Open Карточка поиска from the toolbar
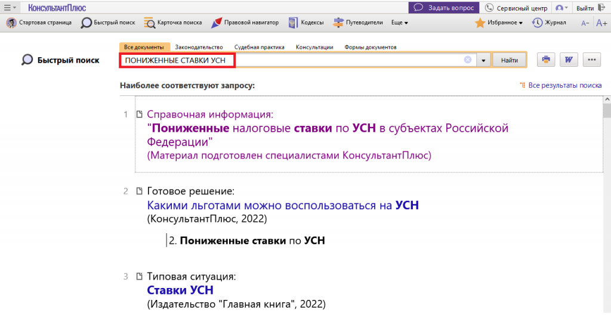This screenshot has height=319, width=611. coord(174,23)
